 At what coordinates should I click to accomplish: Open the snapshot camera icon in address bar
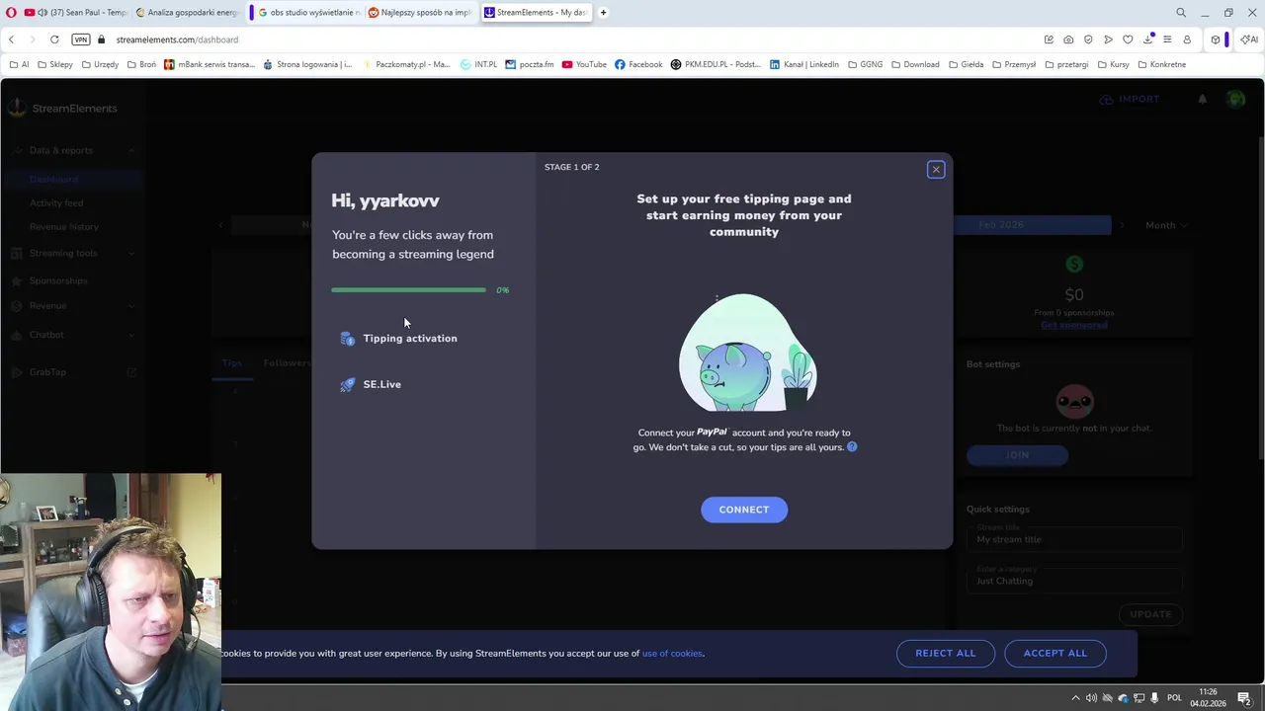click(1068, 39)
